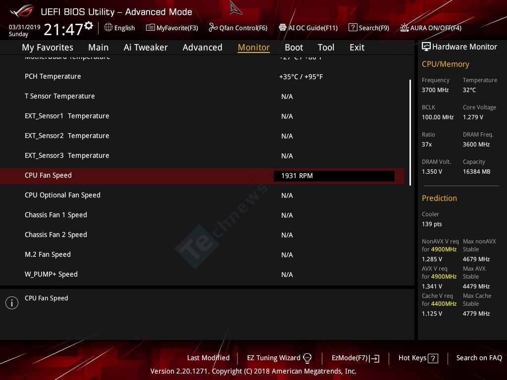Select the EXT_Sensor1 Temperature row
The image size is (507, 380).
coord(202,116)
